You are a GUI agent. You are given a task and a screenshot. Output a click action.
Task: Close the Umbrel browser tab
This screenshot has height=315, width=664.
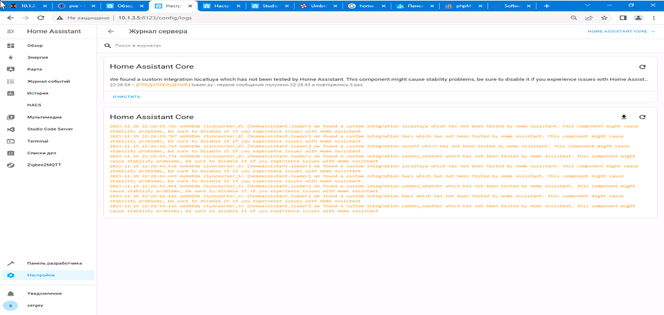[x=334, y=6]
